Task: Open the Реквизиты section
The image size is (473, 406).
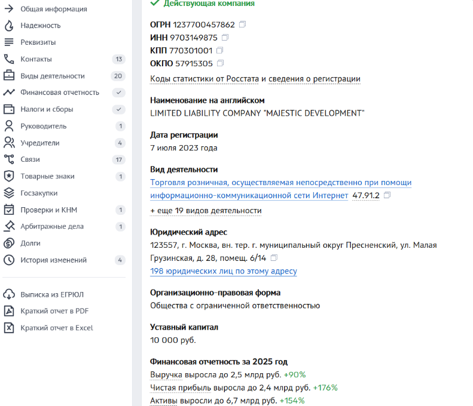Action: point(38,42)
